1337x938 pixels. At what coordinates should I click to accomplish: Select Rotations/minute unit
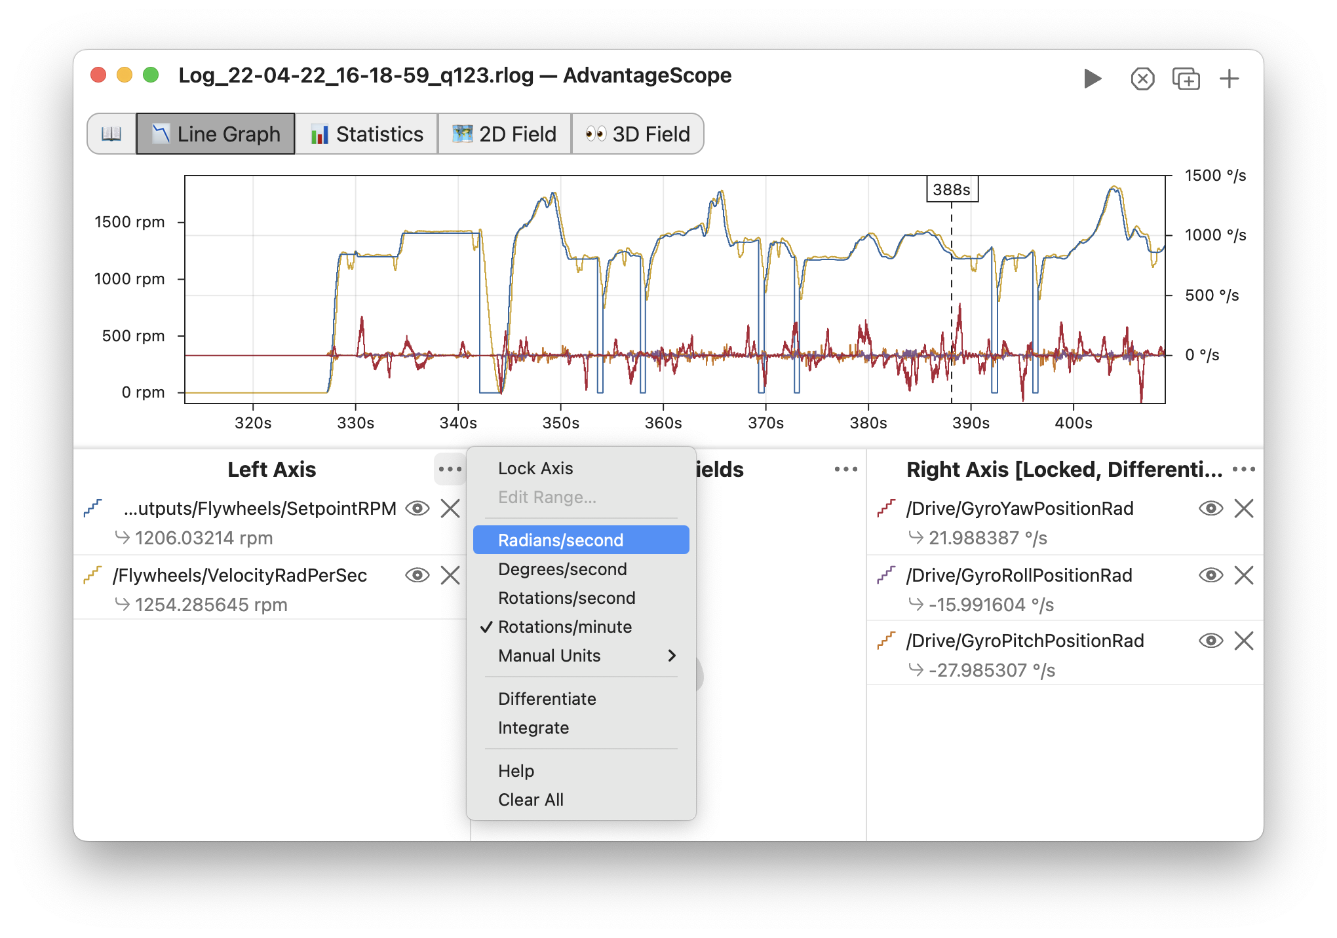tap(581, 627)
